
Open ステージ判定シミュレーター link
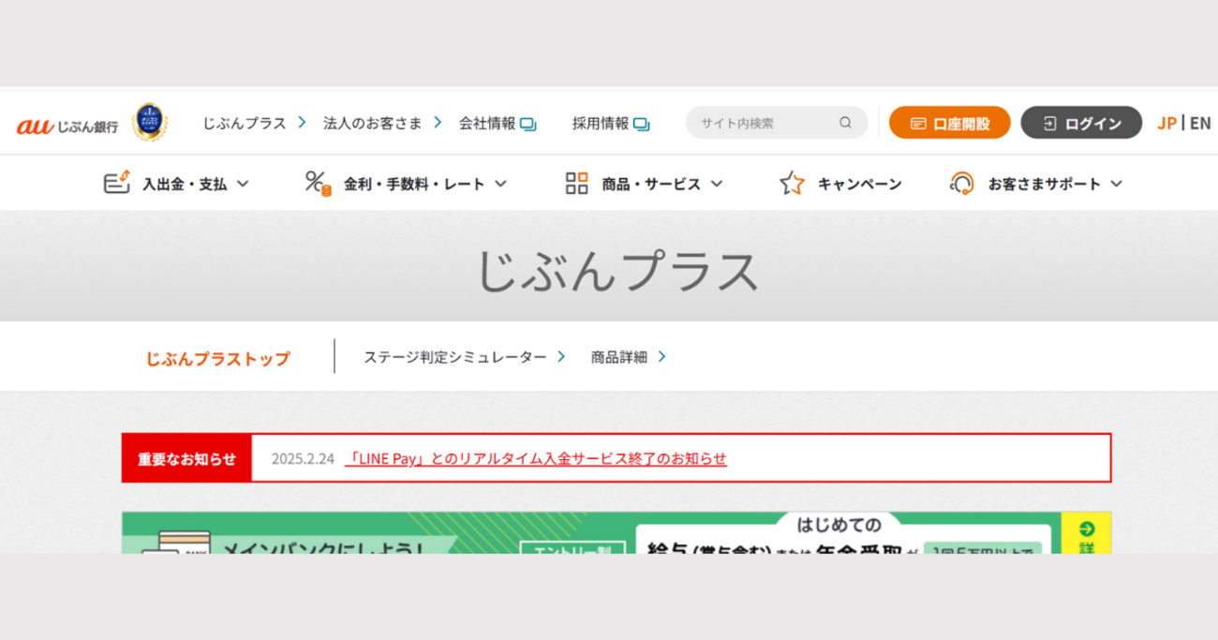click(455, 357)
